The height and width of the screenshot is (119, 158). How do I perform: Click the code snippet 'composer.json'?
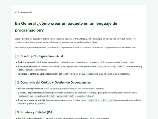pos(85,96)
